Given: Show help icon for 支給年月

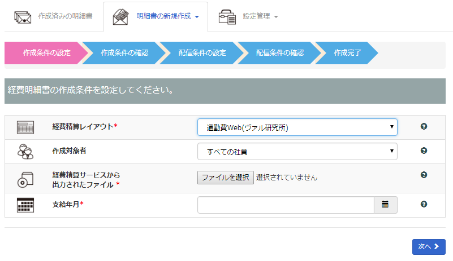Looking at the screenshot, I should point(424,205).
